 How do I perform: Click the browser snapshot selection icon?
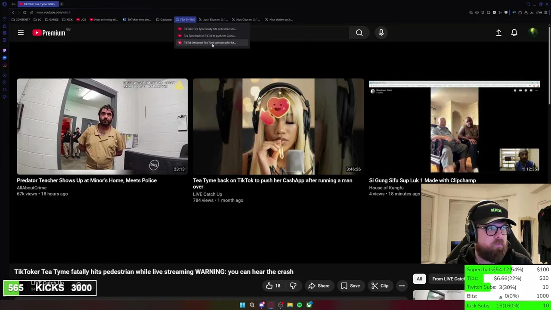click(489, 12)
